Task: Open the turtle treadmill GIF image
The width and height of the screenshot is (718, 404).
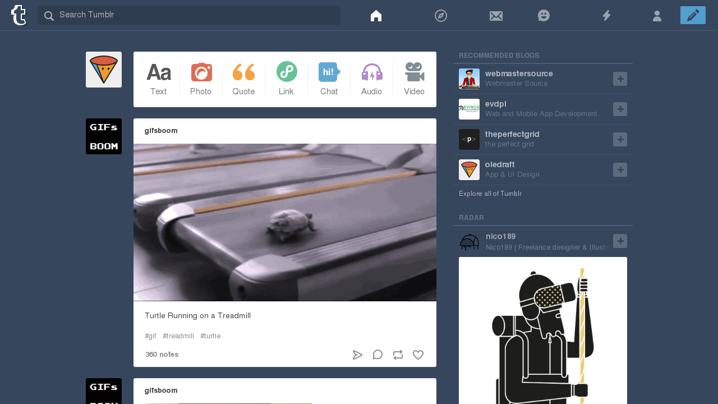Action: pyautogui.click(x=285, y=222)
